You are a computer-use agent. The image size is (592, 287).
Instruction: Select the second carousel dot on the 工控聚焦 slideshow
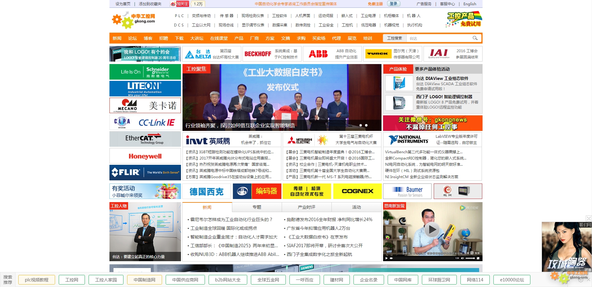click(x=366, y=125)
